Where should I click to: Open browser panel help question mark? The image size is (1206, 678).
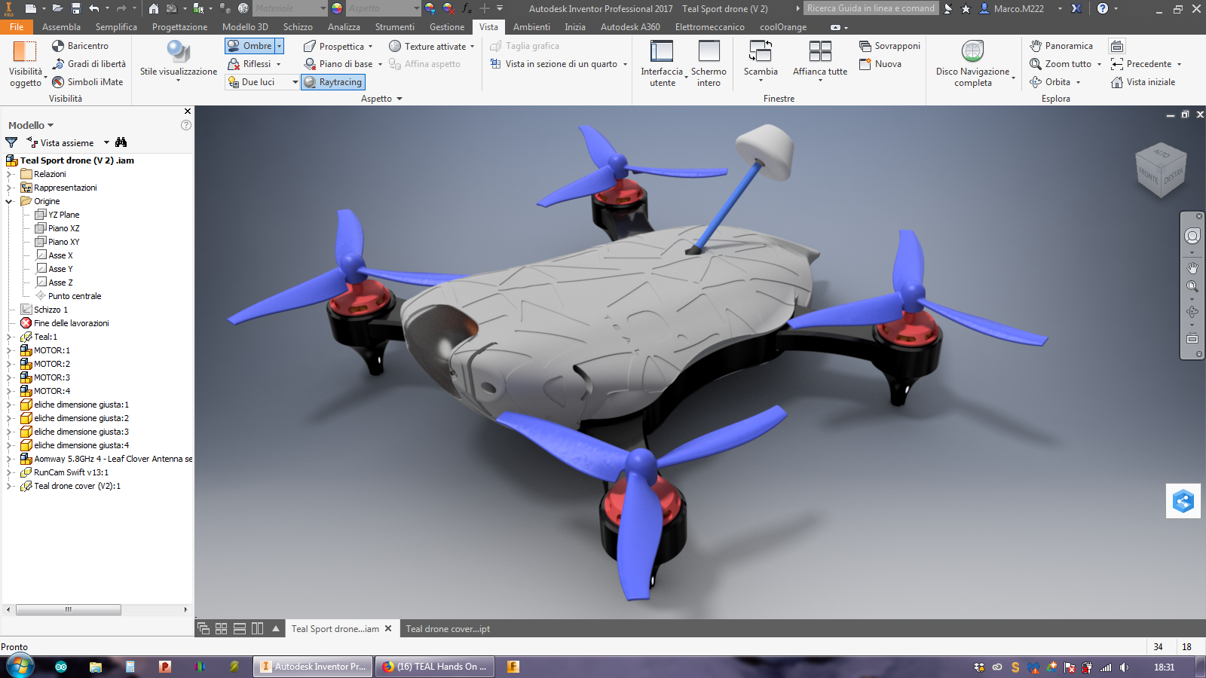point(186,125)
